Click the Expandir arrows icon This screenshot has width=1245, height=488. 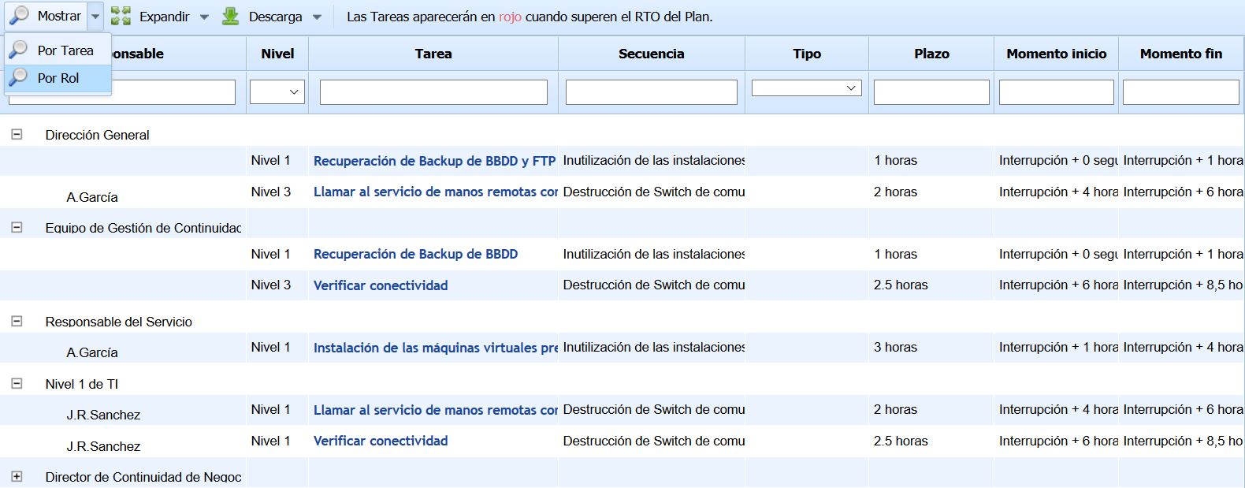[121, 17]
